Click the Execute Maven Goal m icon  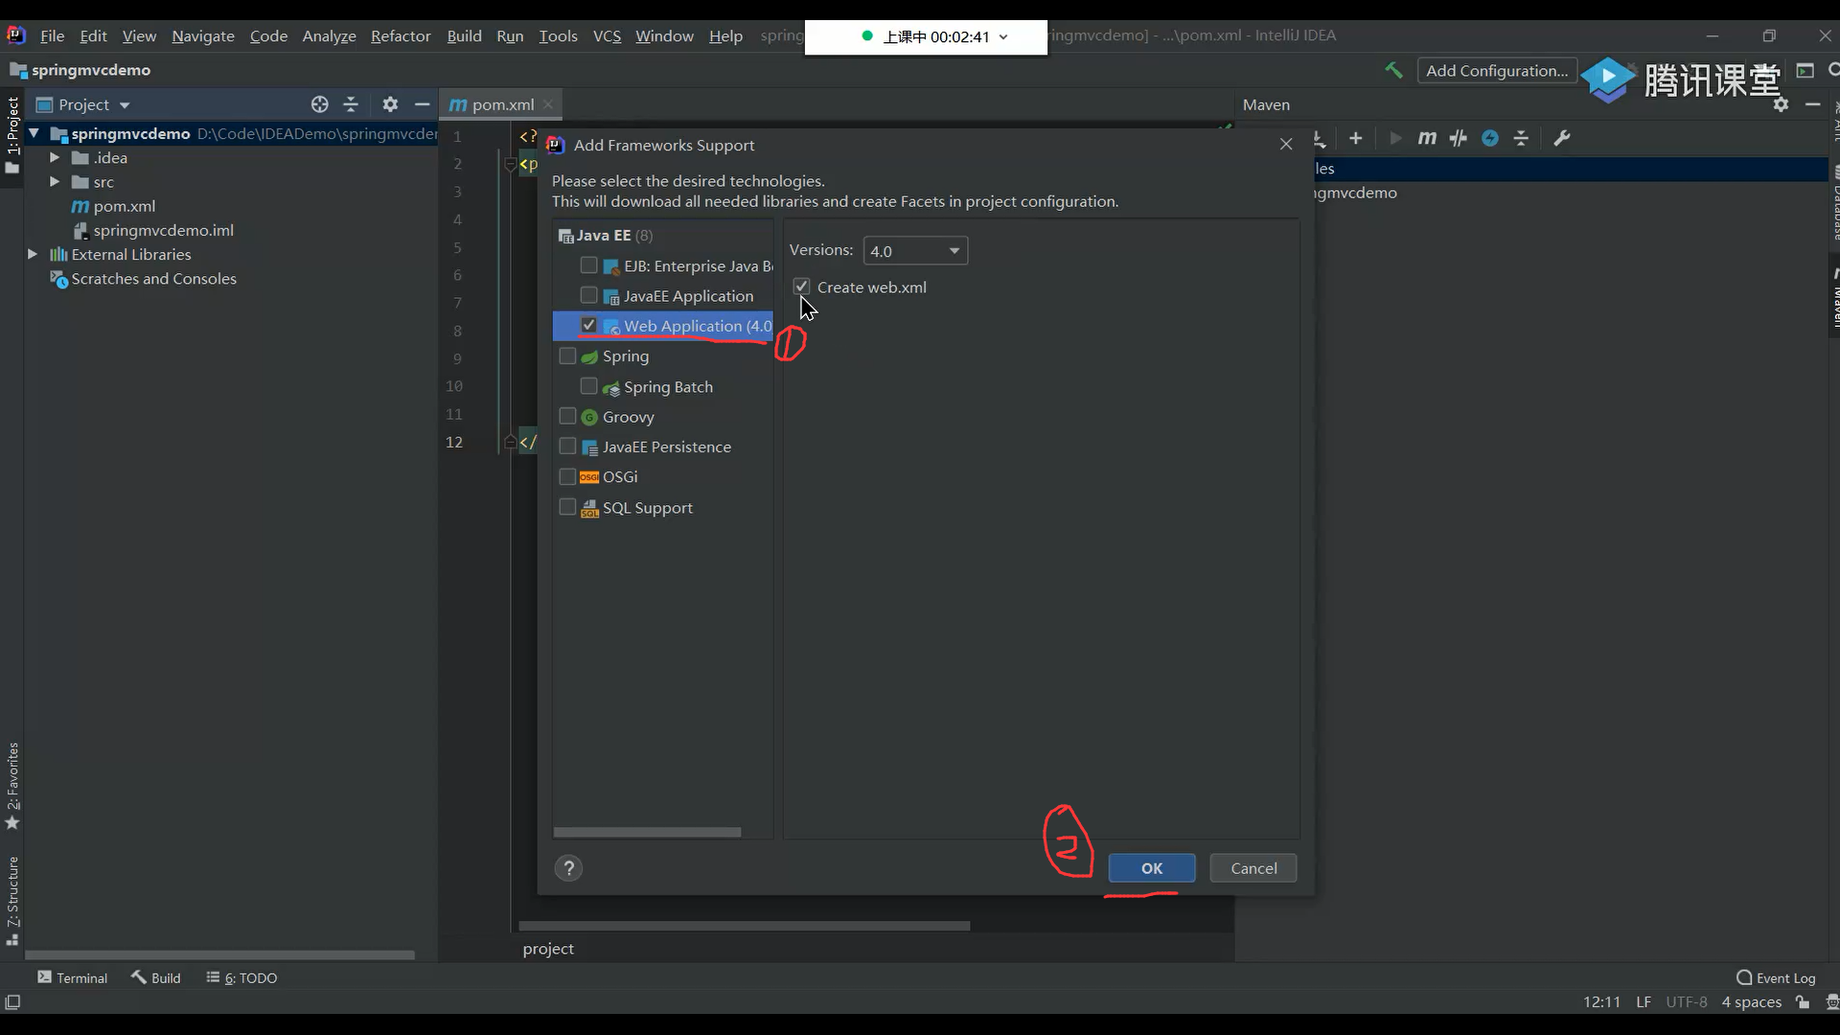(x=1427, y=138)
